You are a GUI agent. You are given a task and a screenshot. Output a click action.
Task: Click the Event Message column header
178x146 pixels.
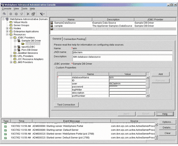pyautogui.click(x=71, y=121)
